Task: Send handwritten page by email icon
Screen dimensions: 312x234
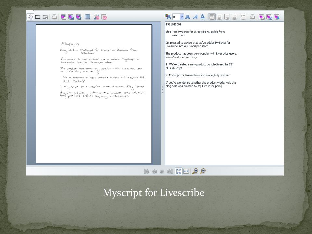Action: (x=63, y=17)
